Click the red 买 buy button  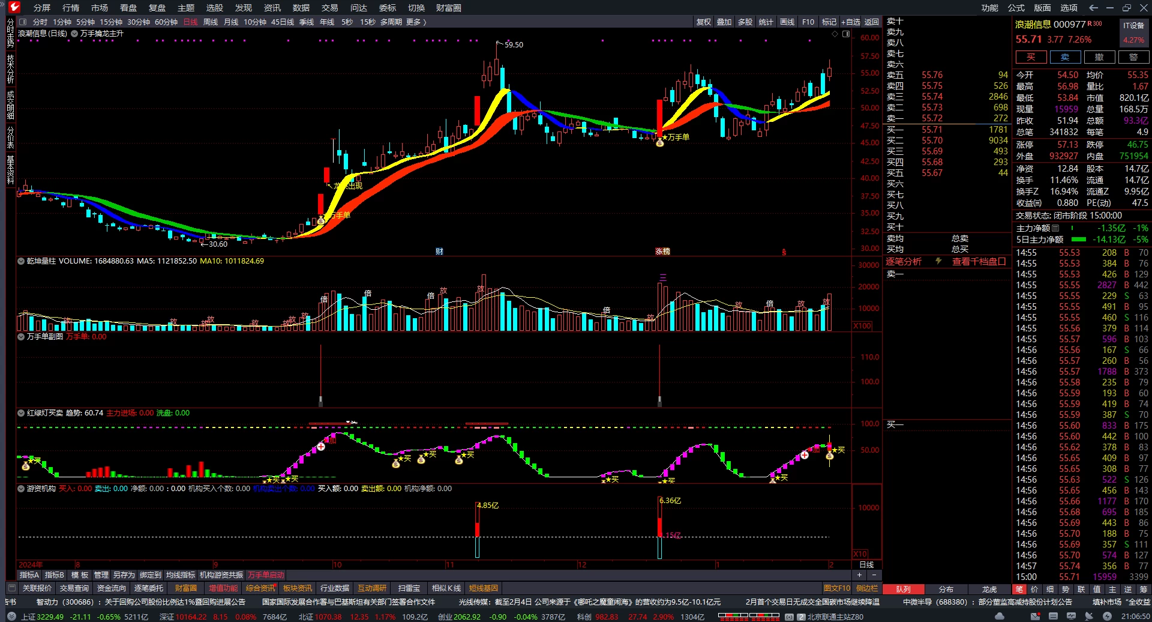pos(1031,57)
